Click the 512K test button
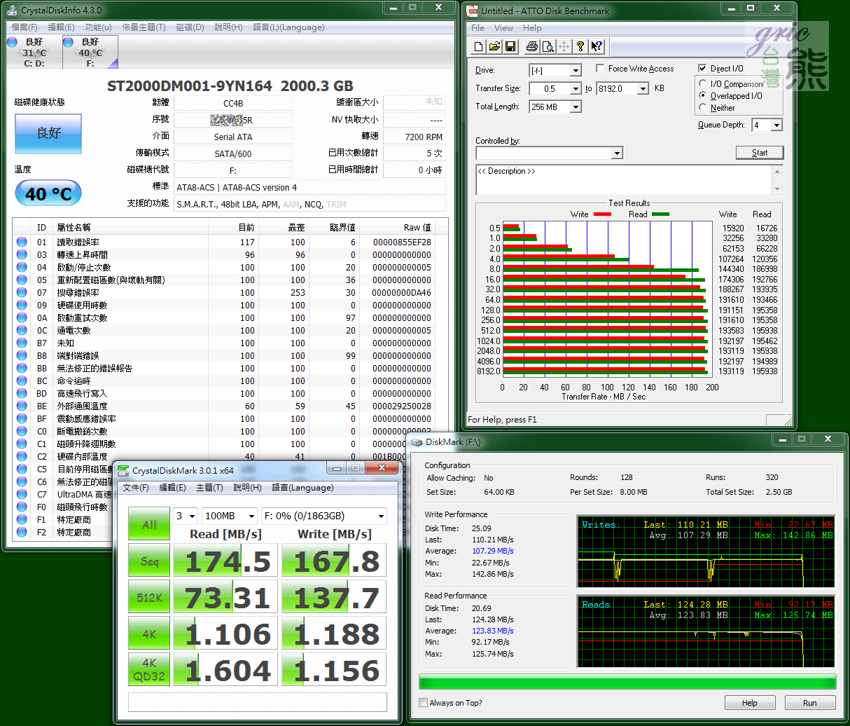The height and width of the screenshot is (726, 850). 149,598
